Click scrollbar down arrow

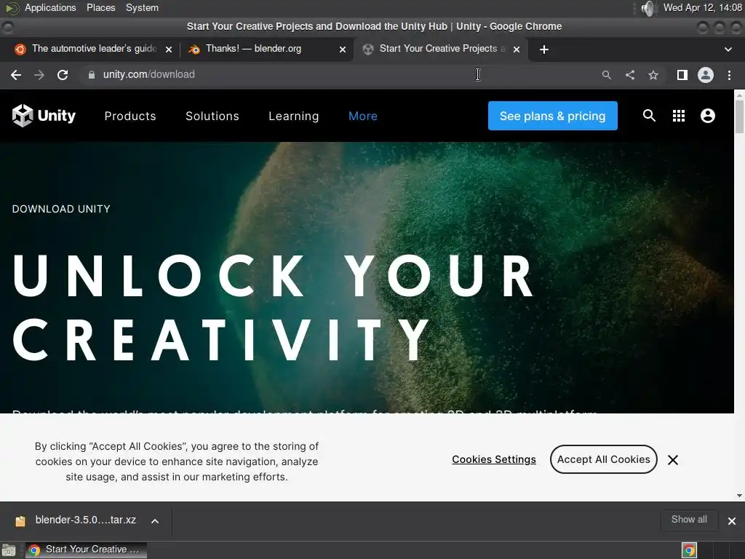739,495
